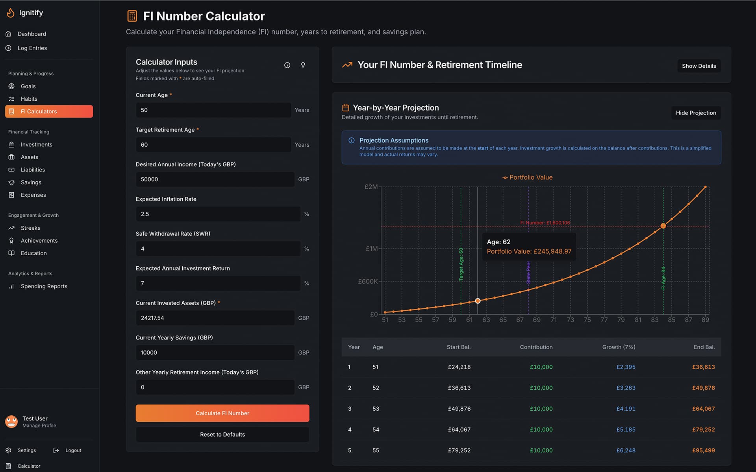
Task: Click the Education book icon
Action: point(11,253)
